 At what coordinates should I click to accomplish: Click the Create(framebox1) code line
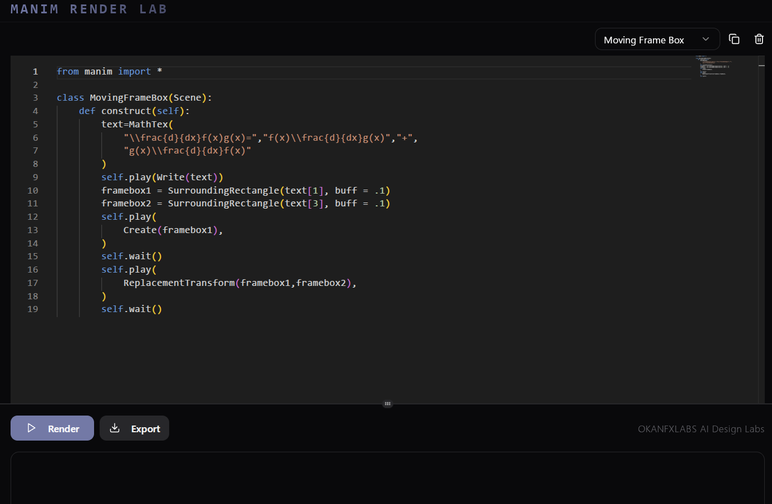(x=173, y=230)
